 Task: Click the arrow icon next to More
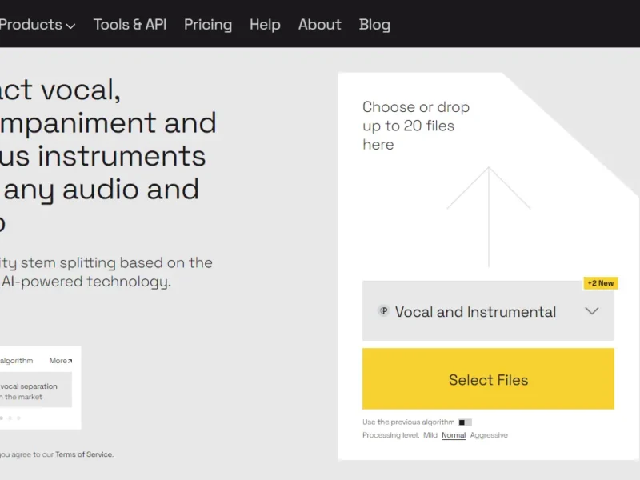click(x=70, y=362)
